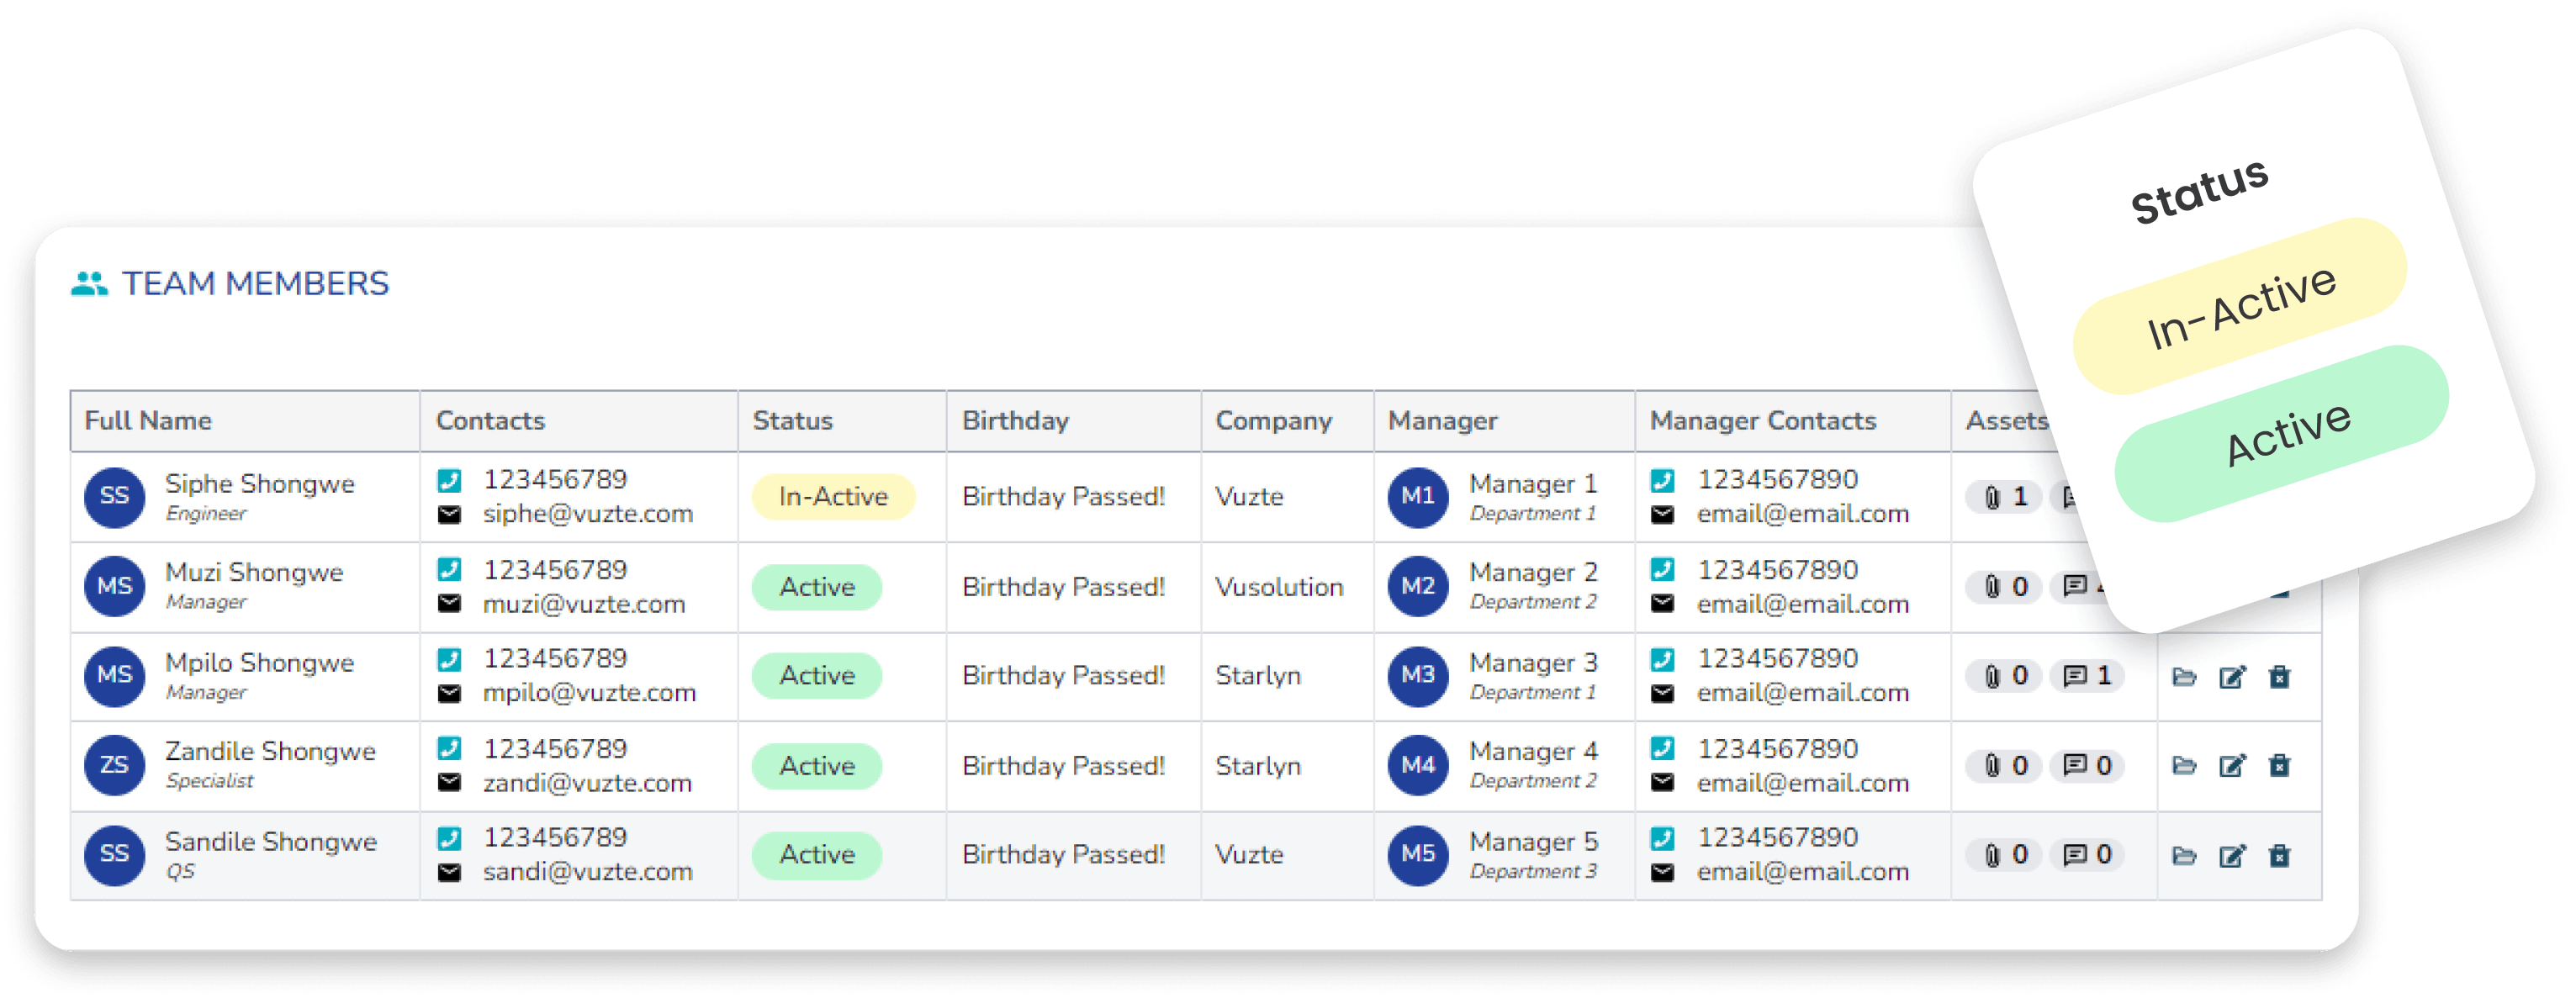
Task: Click email icon beside muzi@vuzte.com
Action: point(450,603)
